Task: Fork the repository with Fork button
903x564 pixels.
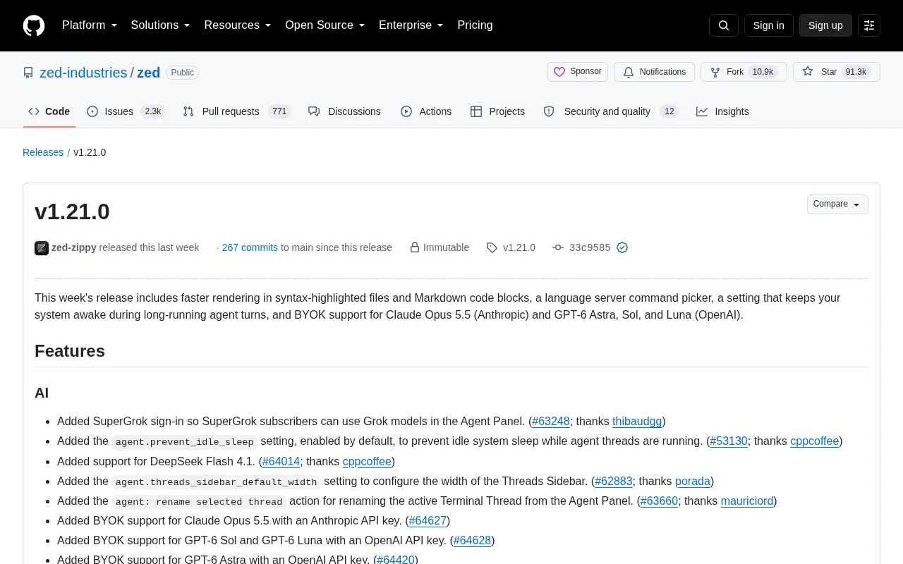Action: tap(744, 72)
